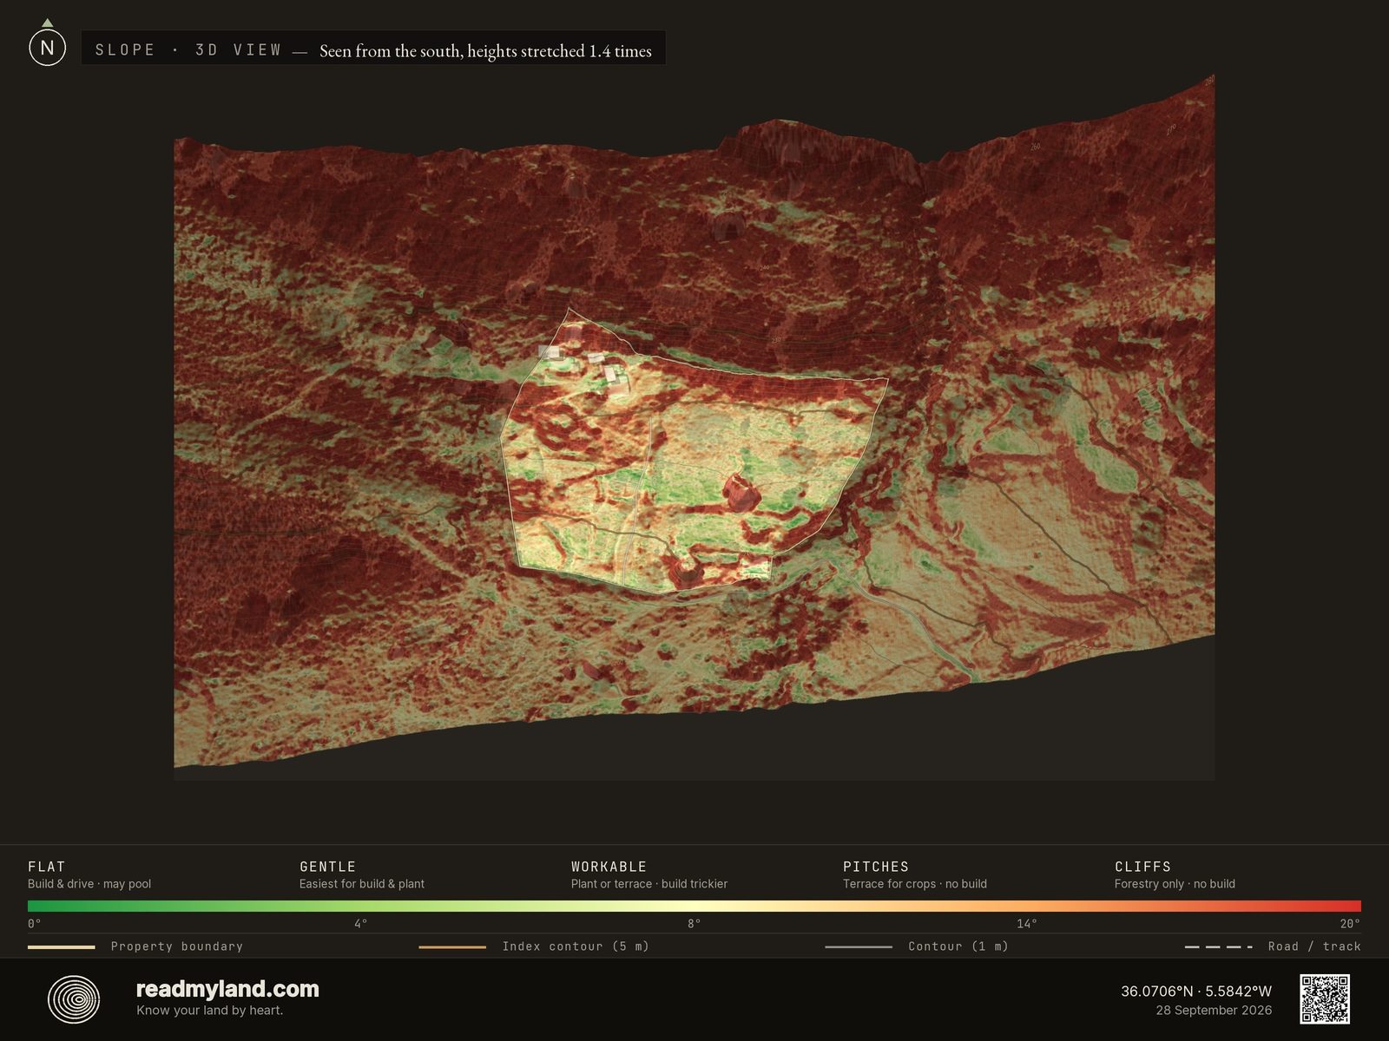Click the date '28 September 2026'
Screen dimensions: 1389x1041
(x=1214, y=1011)
